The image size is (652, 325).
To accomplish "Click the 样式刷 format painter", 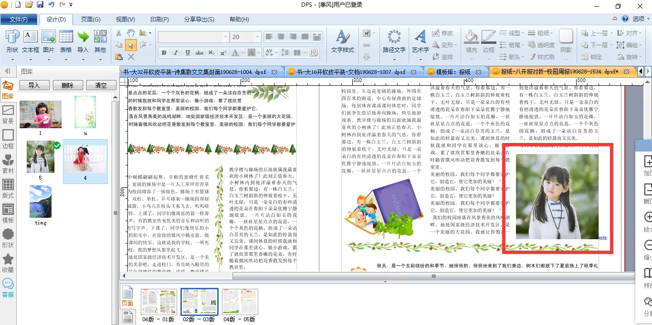I will coord(541,57).
